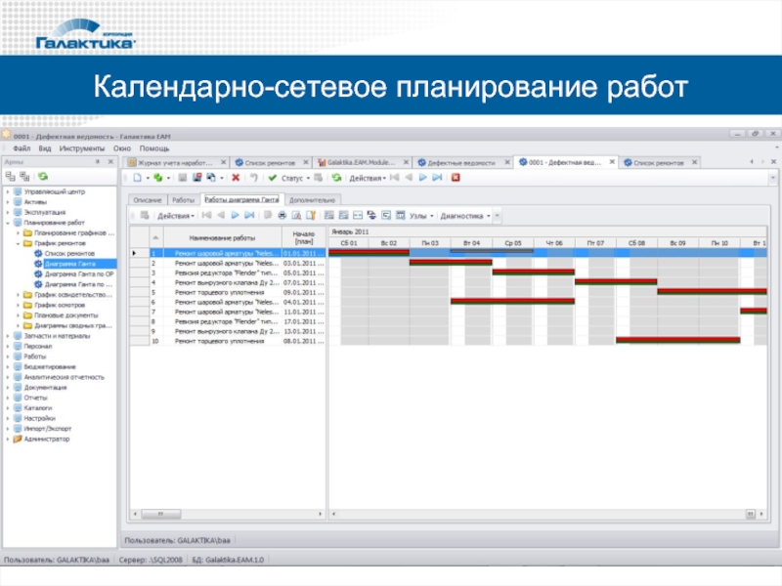Click the green copy/duplicate icon in main toolbar

(x=158, y=178)
